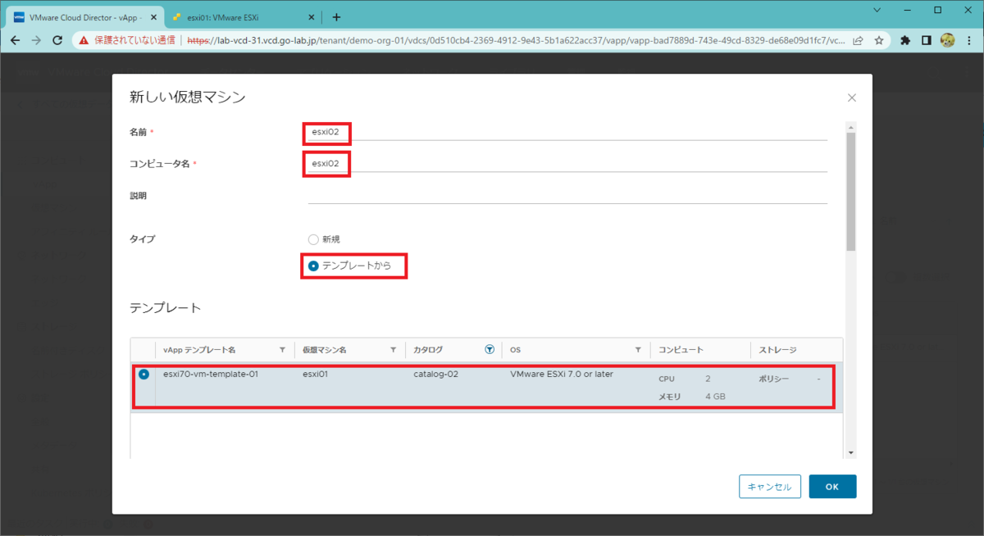Click the ポリシー storage label
The image size is (984, 536).
773,379
